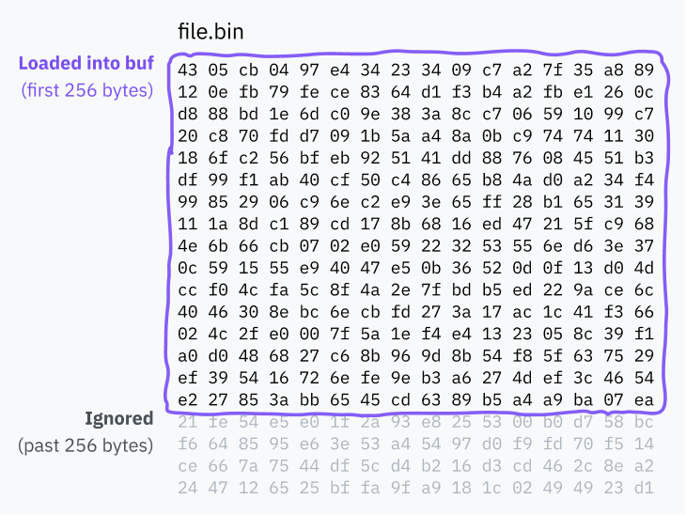
Task: Click byte a2 ending the third ignored row
Action: point(643,467)
